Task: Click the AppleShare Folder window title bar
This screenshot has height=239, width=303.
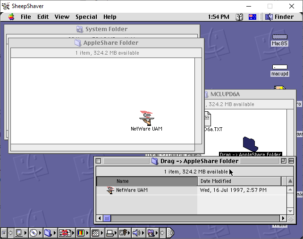Action: tap(106, 43)
